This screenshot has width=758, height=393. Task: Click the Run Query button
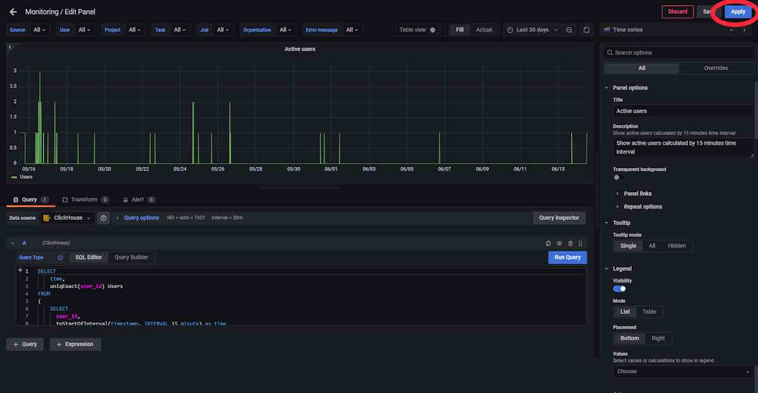coord(567,257)
